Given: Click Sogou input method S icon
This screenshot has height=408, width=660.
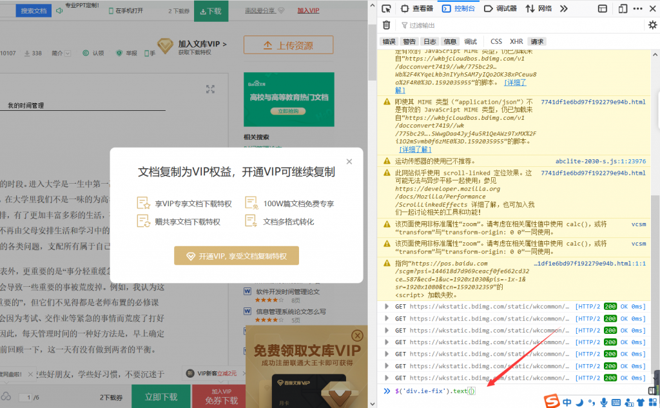Looking at the screenshot, I should pos(550,402).
